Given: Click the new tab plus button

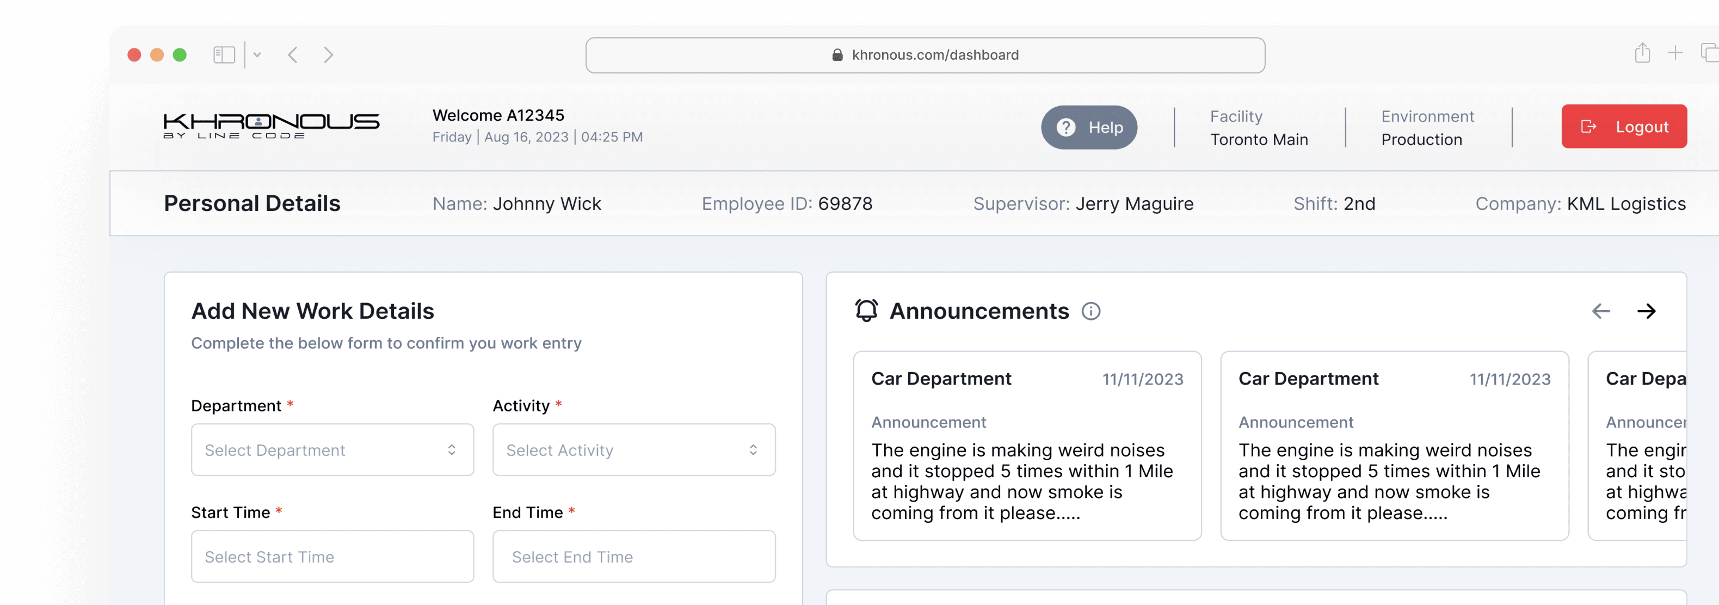Looking at the screenshot, I should 1677,52.
